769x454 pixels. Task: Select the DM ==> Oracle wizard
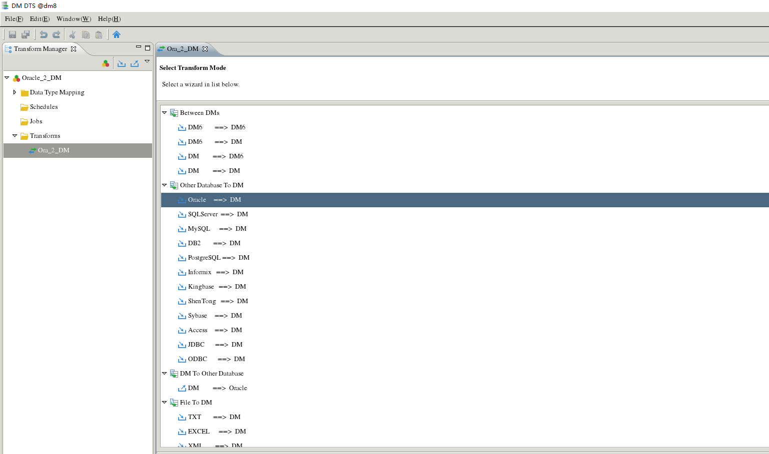(218, 388)
